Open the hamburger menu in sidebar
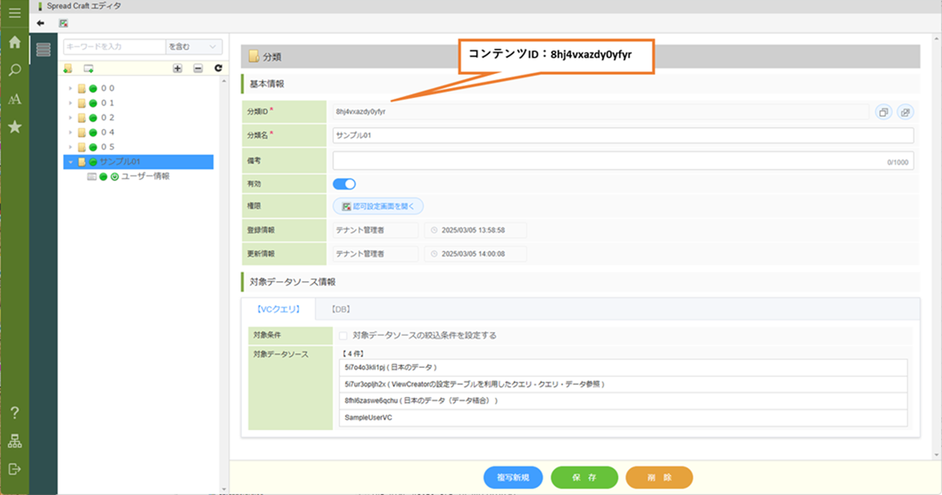The height and width of the screenshot is (495, 942). point(15,13)
